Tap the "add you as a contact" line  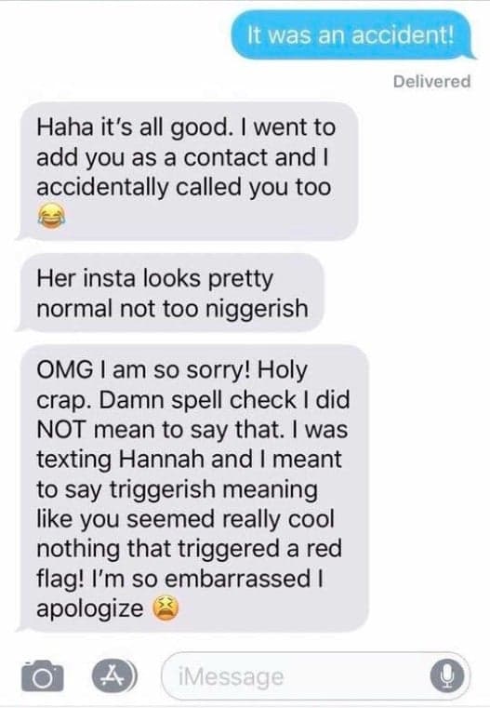click(182, 157)
